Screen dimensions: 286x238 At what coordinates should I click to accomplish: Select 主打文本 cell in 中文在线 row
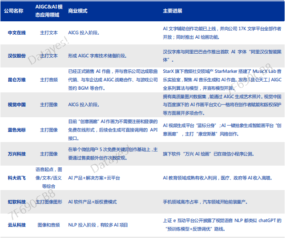(x=49, y=33)
